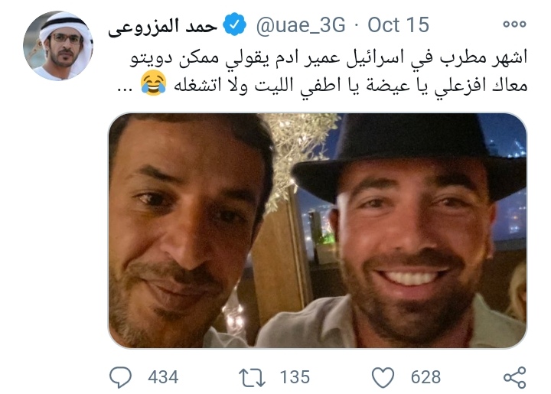Click the reply speech bubble icon
Viewport: 551px width, 394px height.
coord(121,377)
